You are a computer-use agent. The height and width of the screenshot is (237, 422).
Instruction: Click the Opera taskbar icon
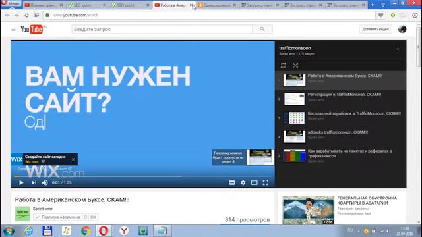pyautogui.click(x=104, y=231)
